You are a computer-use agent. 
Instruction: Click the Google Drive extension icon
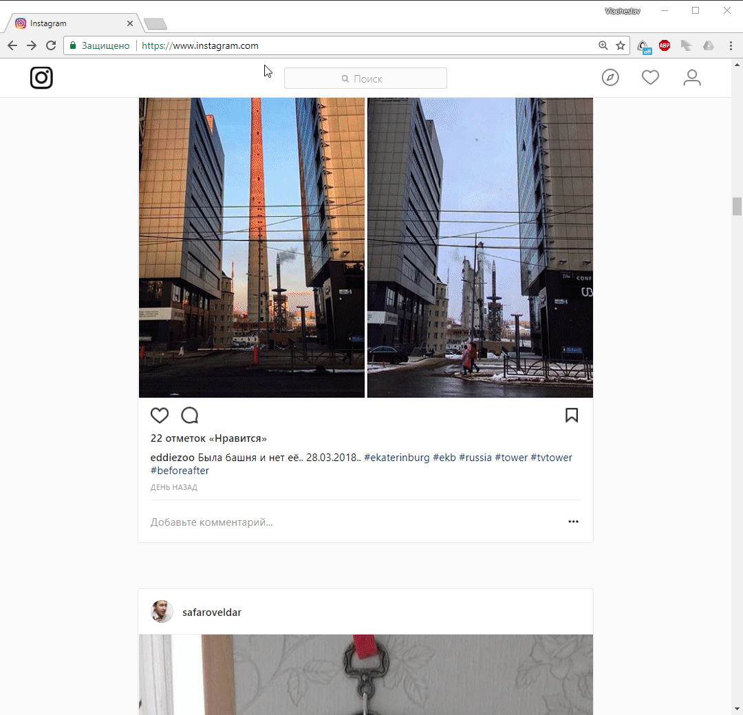coord(709,45)
